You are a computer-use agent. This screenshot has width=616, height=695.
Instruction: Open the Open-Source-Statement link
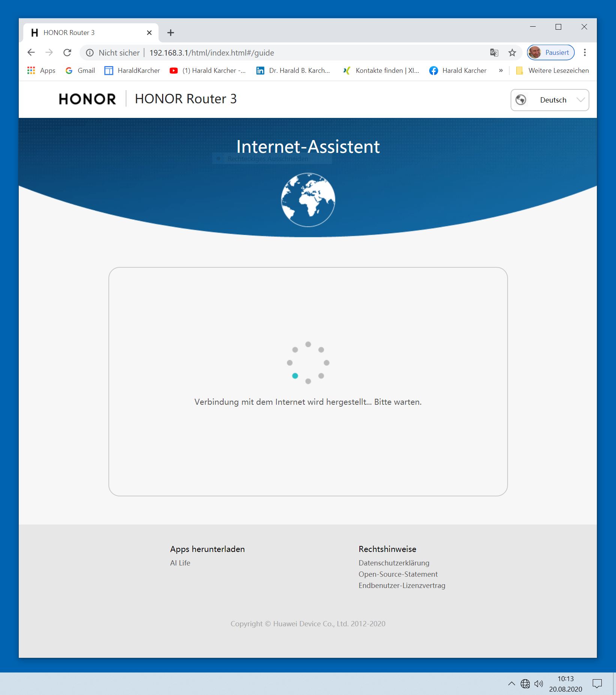point(398,574)
